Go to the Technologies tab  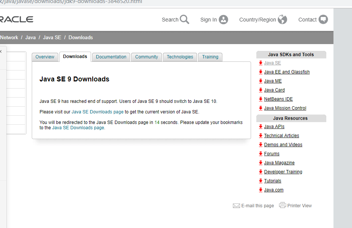pyautogui.click(x=180, y=57)
